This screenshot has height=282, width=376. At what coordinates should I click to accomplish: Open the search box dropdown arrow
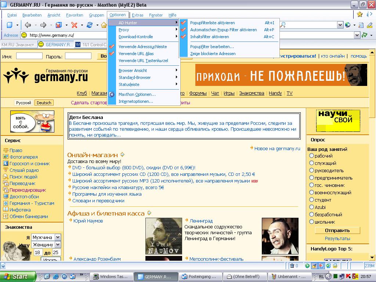pos(340,25)
